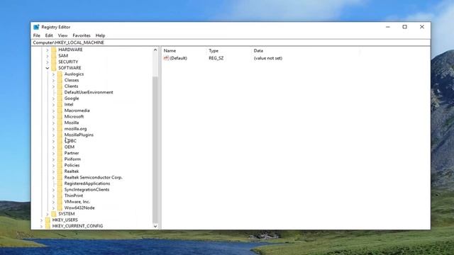Click the Auslogics folder icon
Image resolution: width=454 pixels, height=255 pixels.
coord(60,74)
